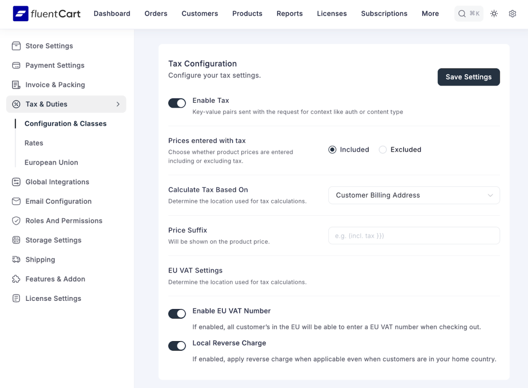Select the Excluded radio option
Image resolution: width=528 pixels, height=388 pixels.
click(x=383, y=150)
